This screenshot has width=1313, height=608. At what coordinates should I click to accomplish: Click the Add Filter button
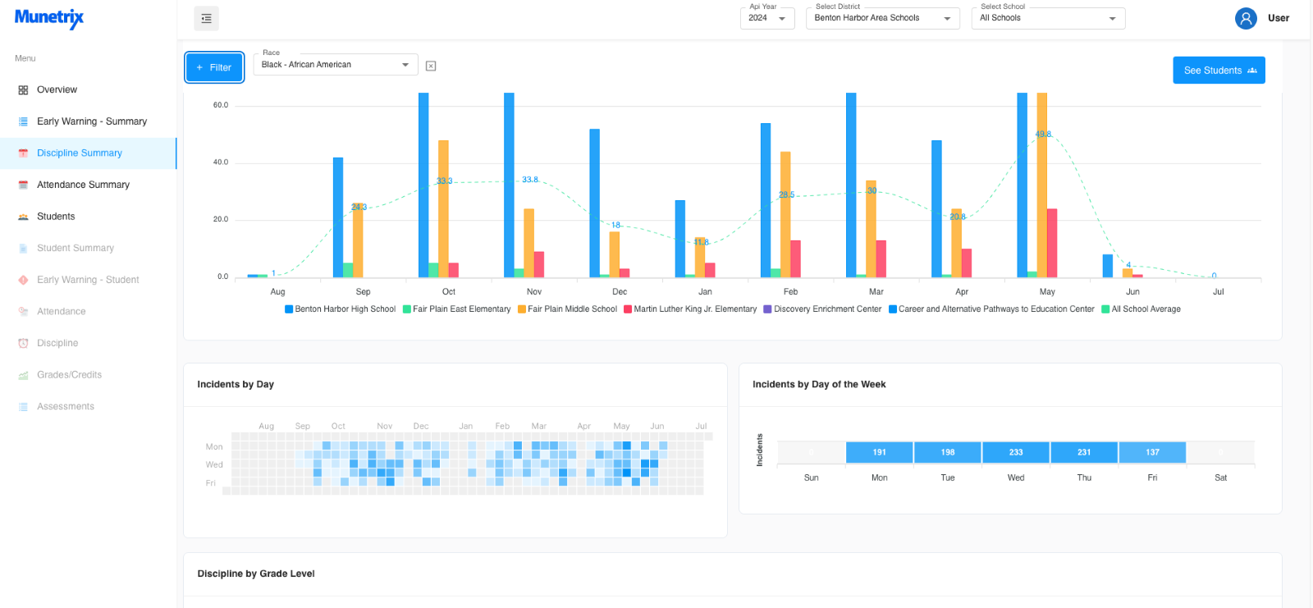214,67
